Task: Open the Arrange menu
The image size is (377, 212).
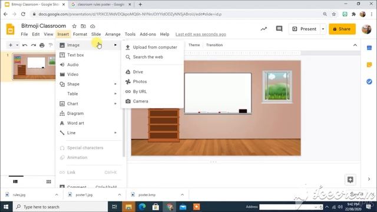Action: tap(113, 34)
